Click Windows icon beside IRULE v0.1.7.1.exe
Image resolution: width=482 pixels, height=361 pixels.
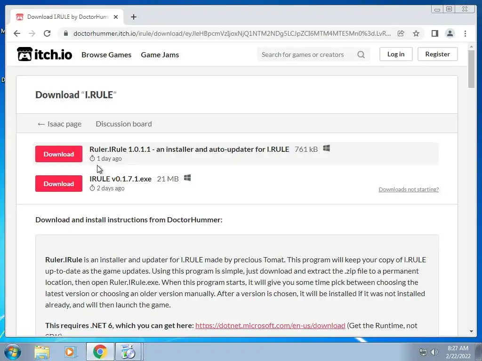click(x=187, y=178)
